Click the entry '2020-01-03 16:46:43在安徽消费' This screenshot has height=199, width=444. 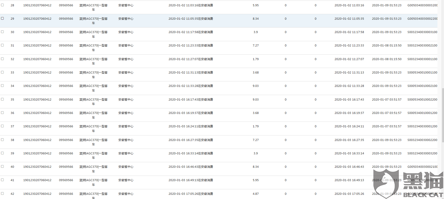tap(191, 167)
